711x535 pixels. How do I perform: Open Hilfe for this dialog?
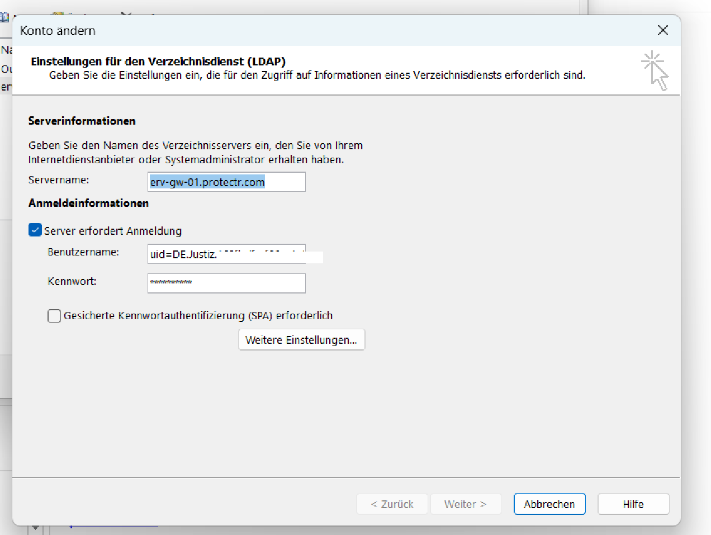tap(633, 504)
